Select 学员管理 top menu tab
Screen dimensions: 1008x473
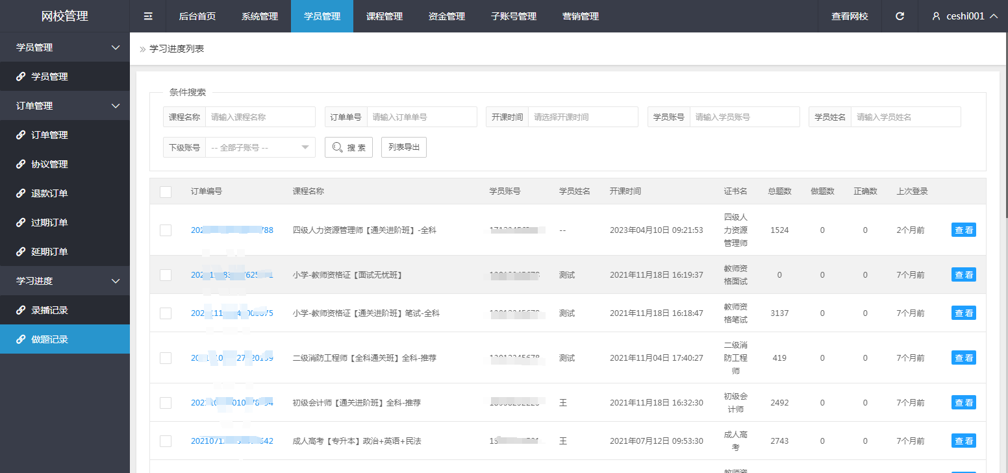point(322,16)
